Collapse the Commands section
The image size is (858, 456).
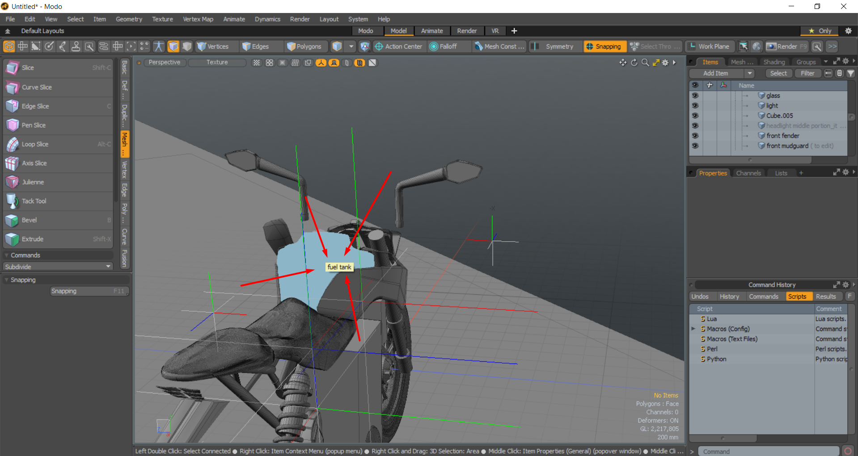[6, 255]
